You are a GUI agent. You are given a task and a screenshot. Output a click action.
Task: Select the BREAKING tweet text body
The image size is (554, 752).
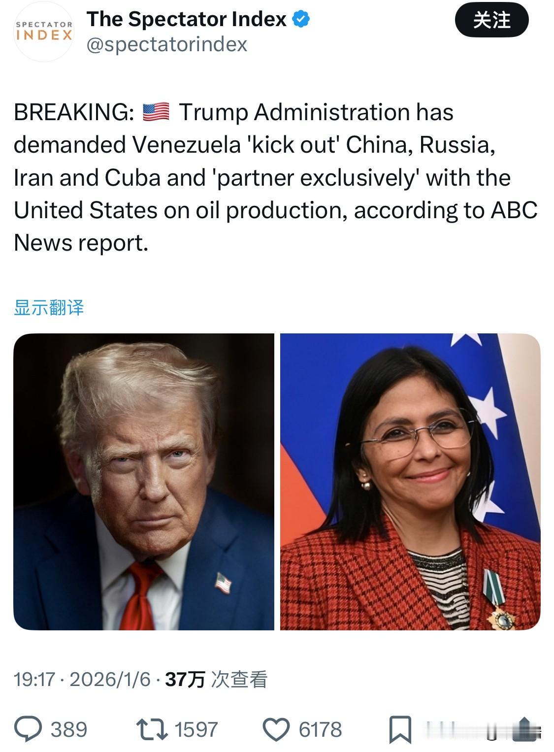click(x=276, y=177)
